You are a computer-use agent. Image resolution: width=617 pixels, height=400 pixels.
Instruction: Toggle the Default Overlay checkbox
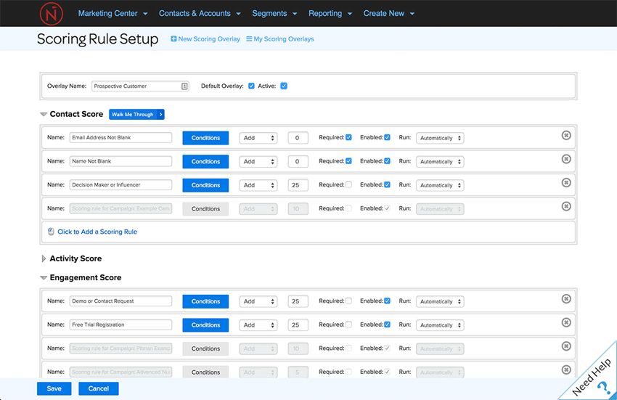tap(251, 86)
